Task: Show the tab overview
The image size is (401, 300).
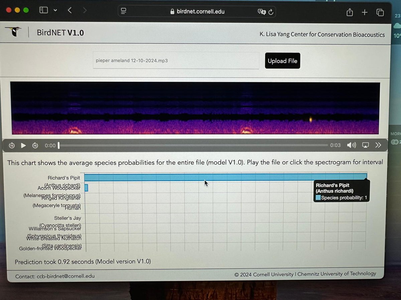Action: click(x=380, y=13)
